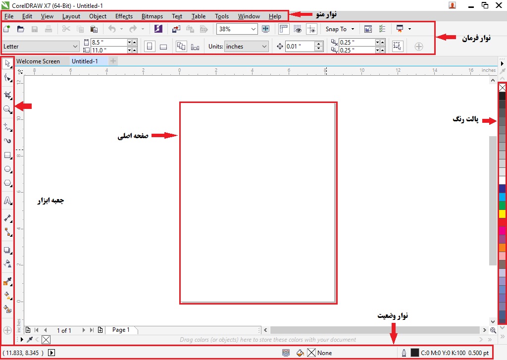This screenshot has width=507, height=360.
Task: Open the File menu
Action: (9, 16)
